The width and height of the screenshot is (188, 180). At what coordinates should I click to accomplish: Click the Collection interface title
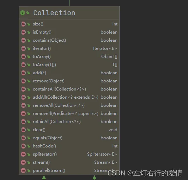(x=54, y=13)
